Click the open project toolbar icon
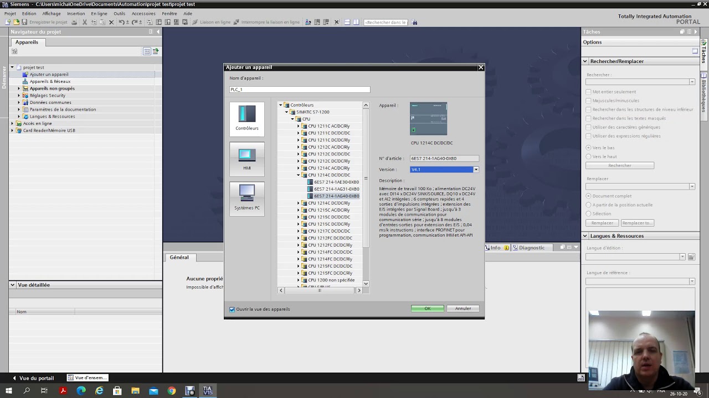Screen dimensions: 709x398 pos(16,22)
